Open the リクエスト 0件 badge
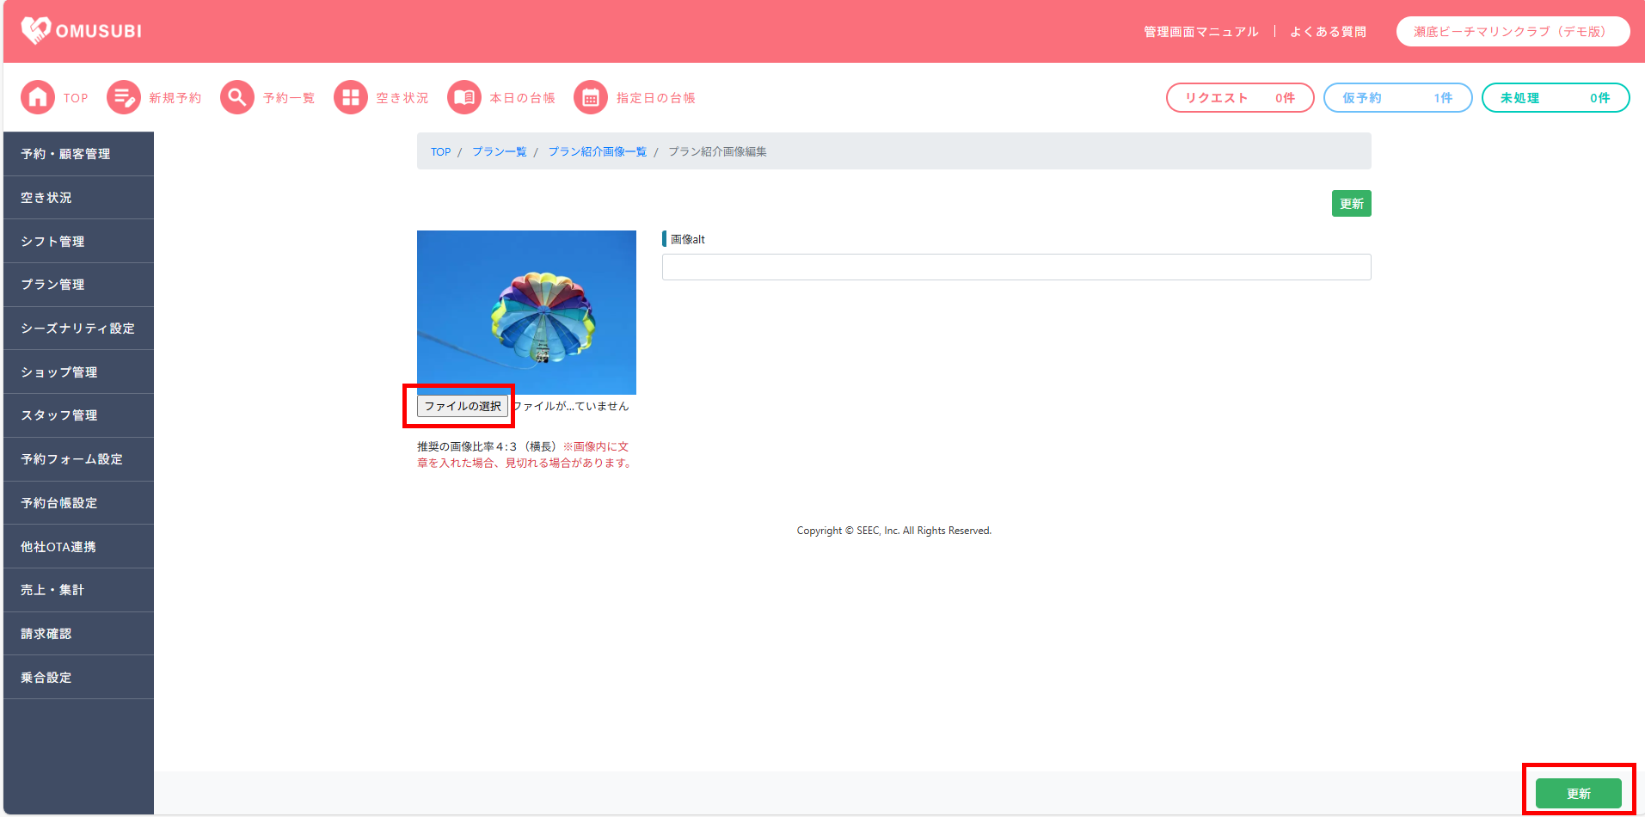The height and width of the screenshot is (817, 1645). (1239, 98)
